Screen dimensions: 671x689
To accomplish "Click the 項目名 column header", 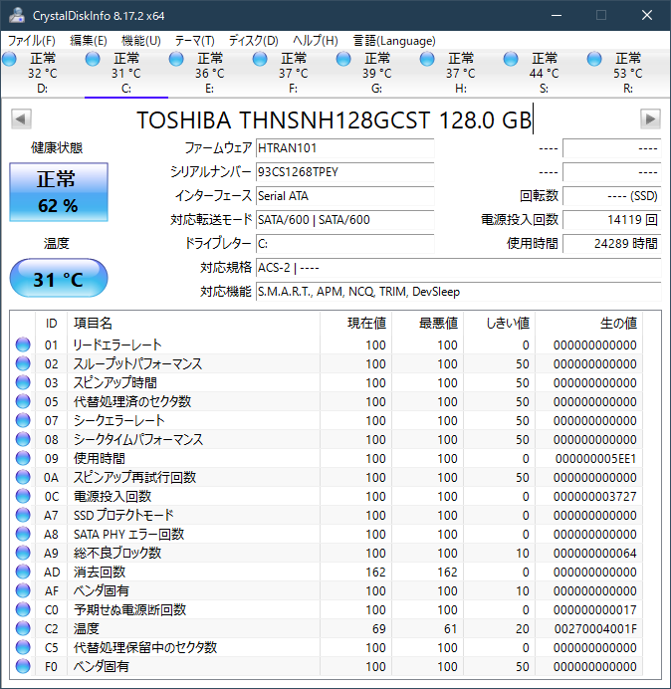I will tap(194, 324).
